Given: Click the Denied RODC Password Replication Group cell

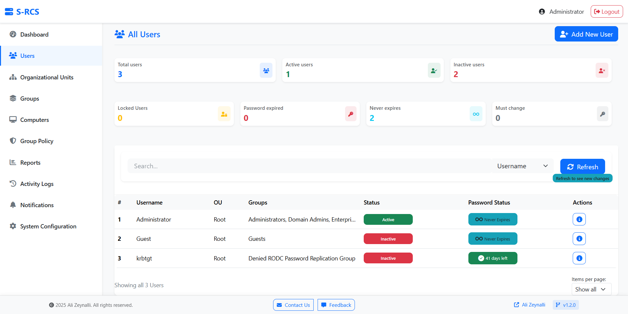Looking at the screenshot, I should click(x=302, y=258).
